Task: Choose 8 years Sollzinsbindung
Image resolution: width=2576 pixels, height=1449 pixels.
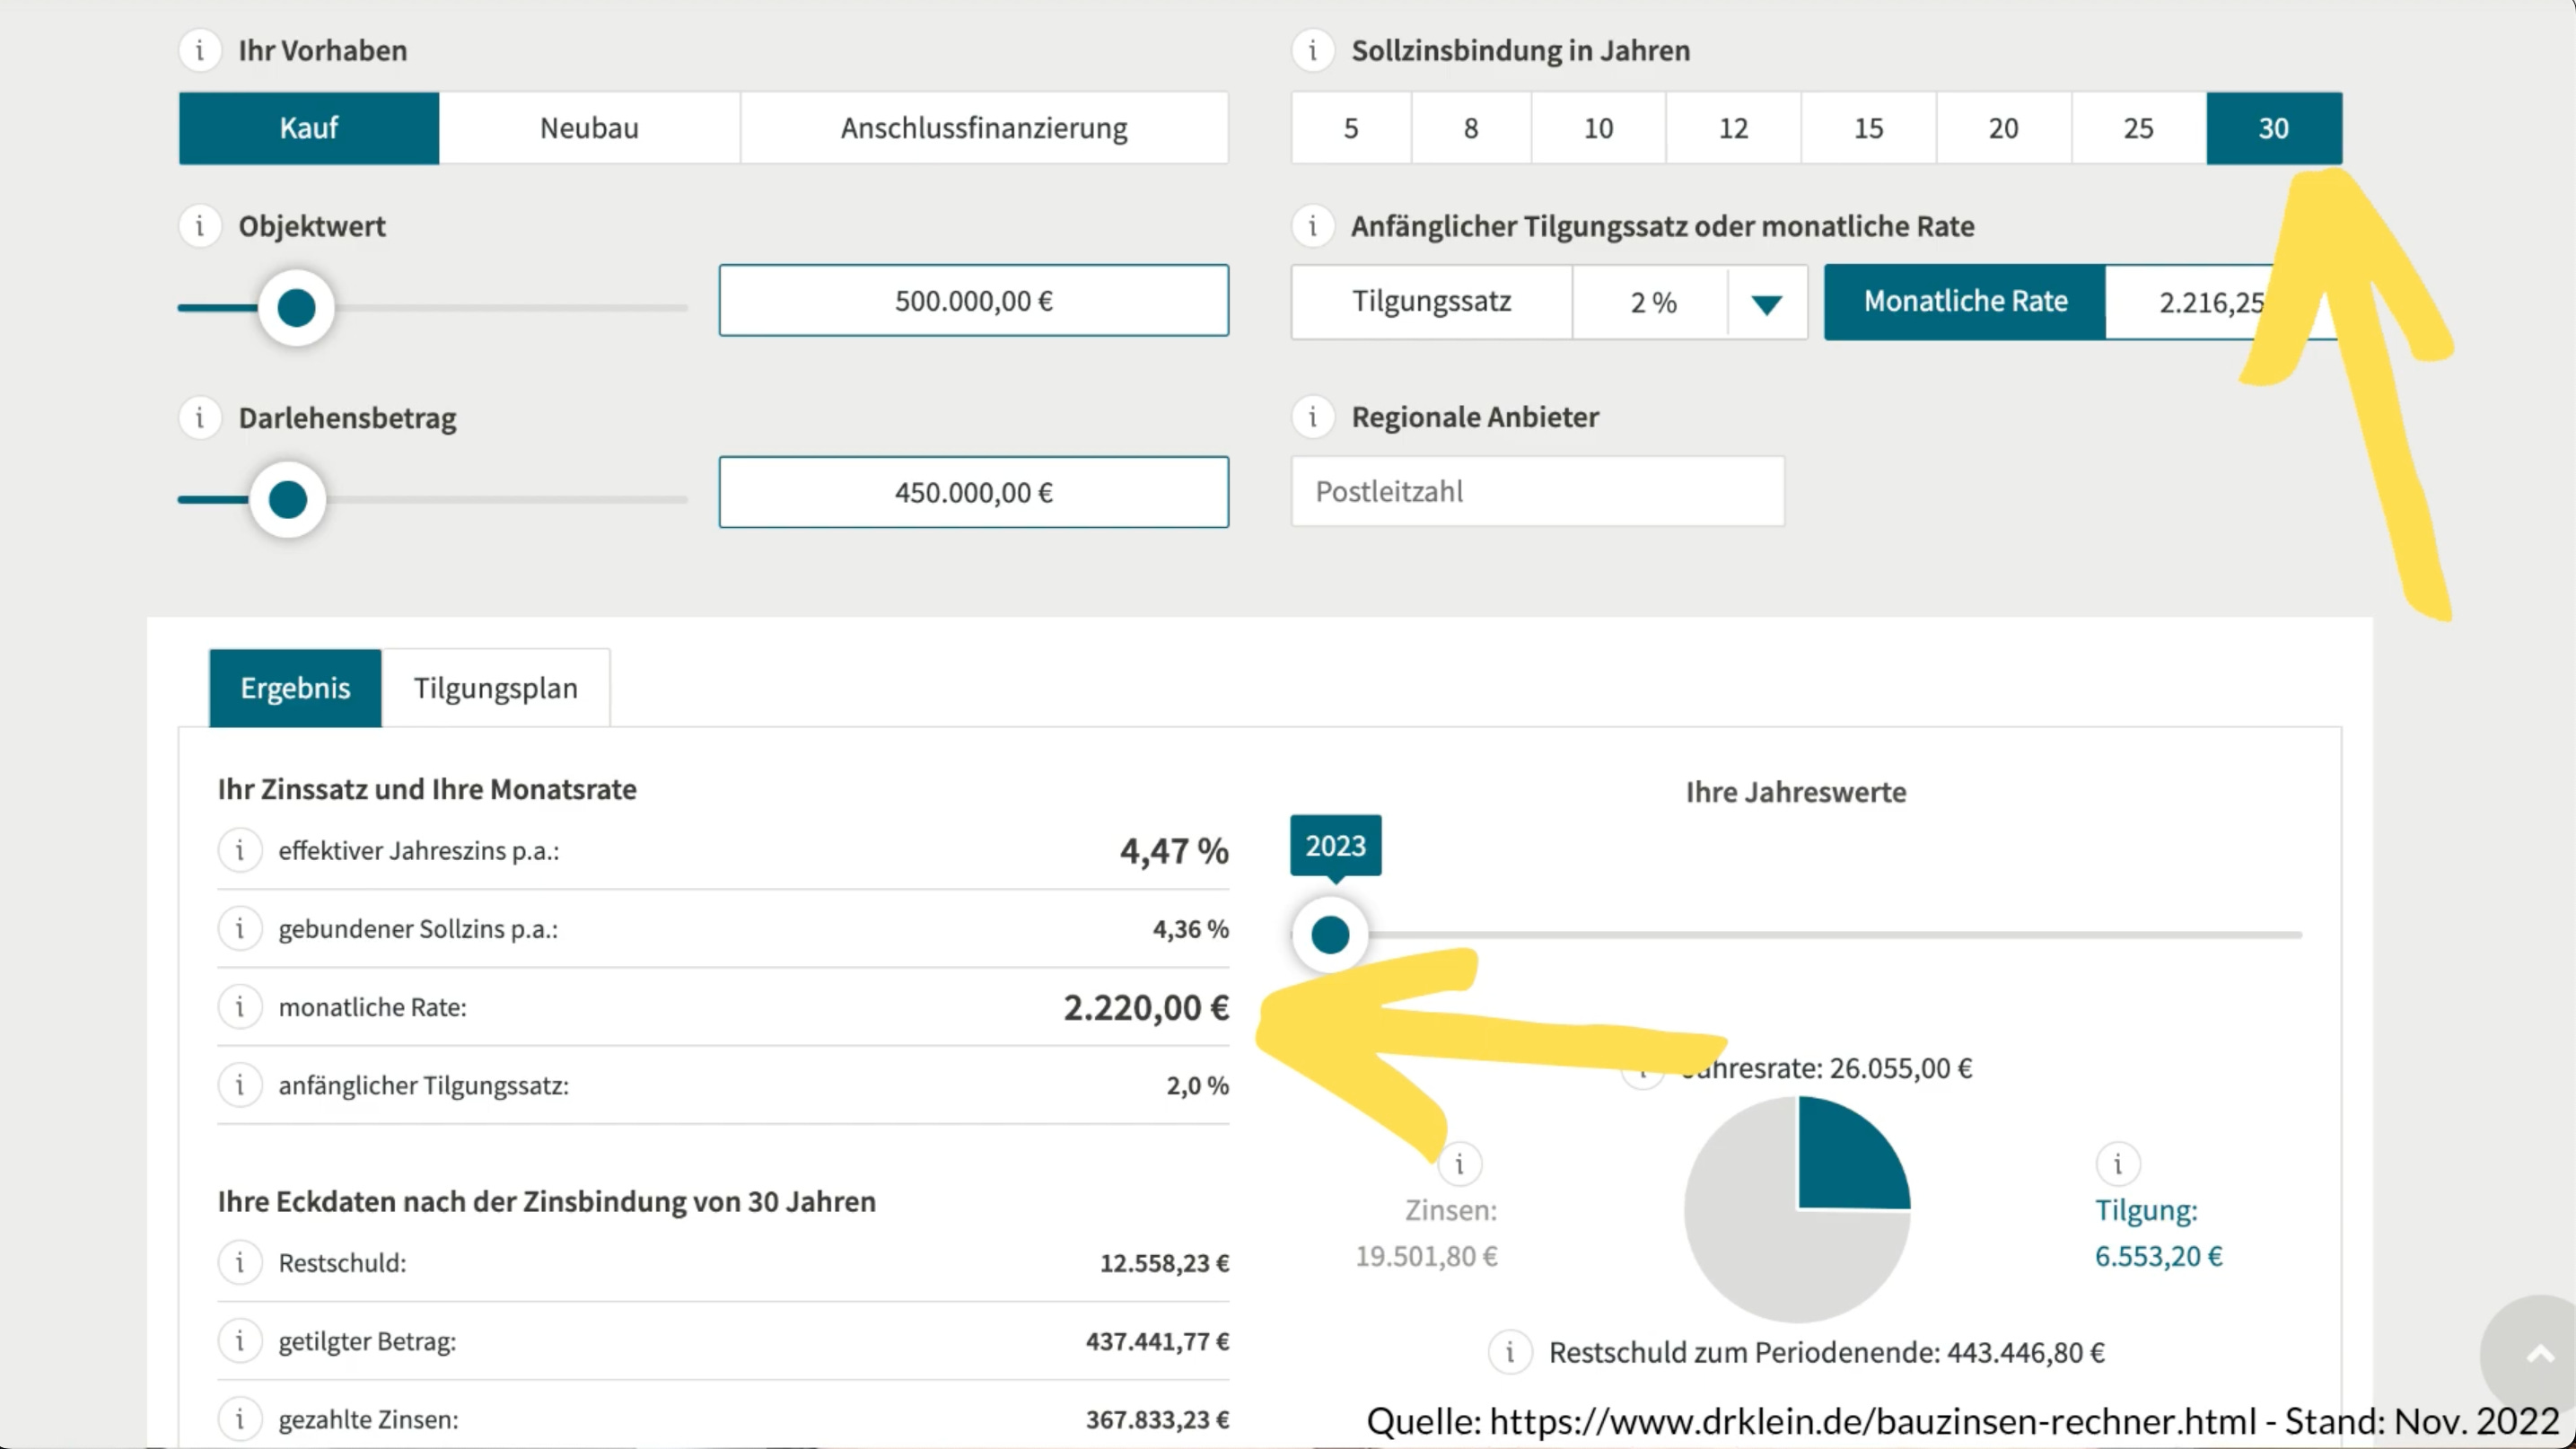Action: click(1471, 128)
